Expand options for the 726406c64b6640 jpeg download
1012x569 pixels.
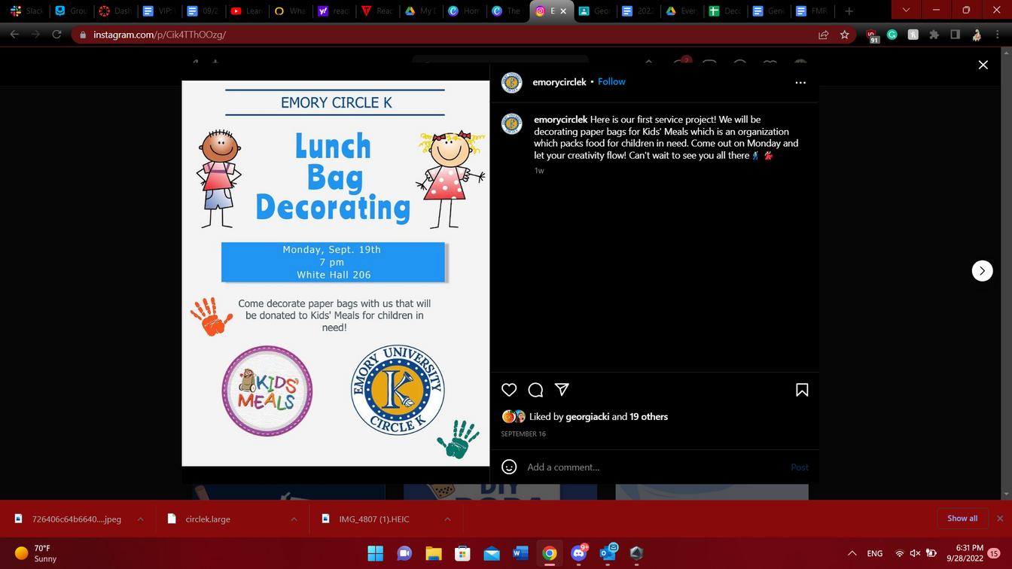140,519
